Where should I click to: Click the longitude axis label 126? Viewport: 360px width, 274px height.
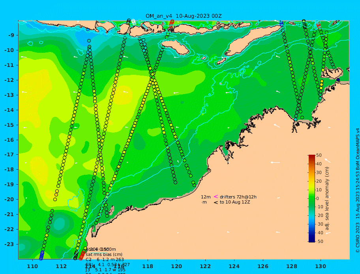[263, 267]
